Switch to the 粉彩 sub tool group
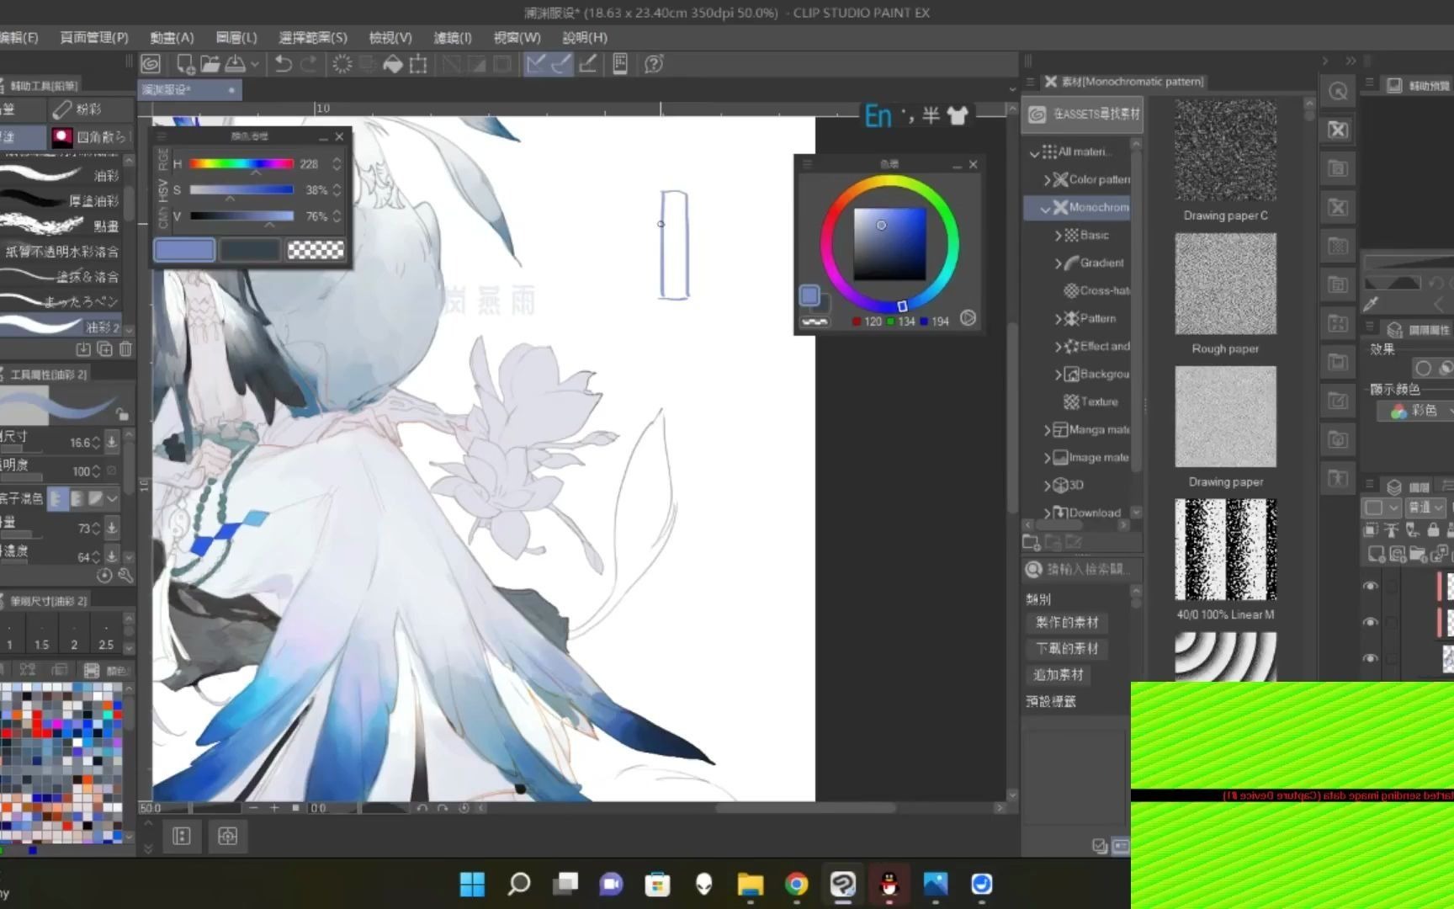This screenshot has width=1454, height=909. (x=90, y=109)
